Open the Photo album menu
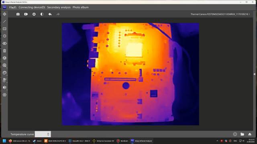 (x=80, y=7)
